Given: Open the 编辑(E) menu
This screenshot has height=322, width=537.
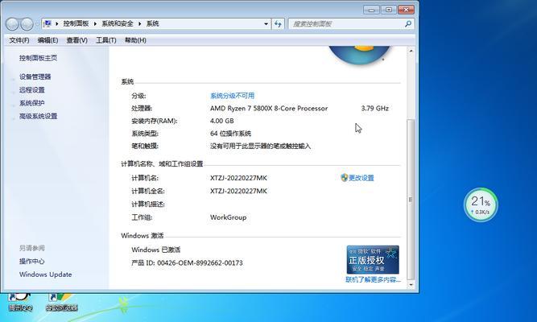Looking at the screenshot, I should pos(48,40).
